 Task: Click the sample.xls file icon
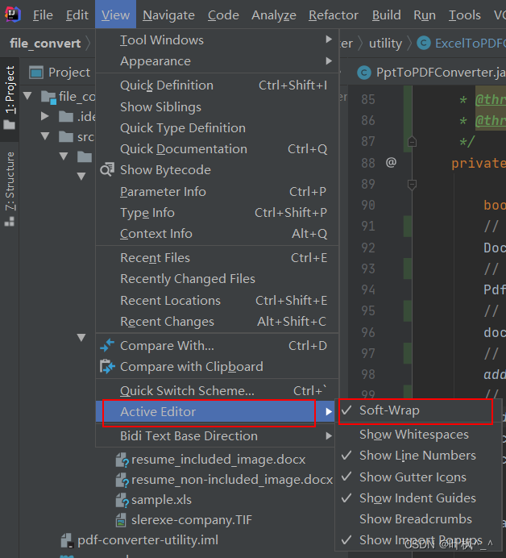(122, 500)
